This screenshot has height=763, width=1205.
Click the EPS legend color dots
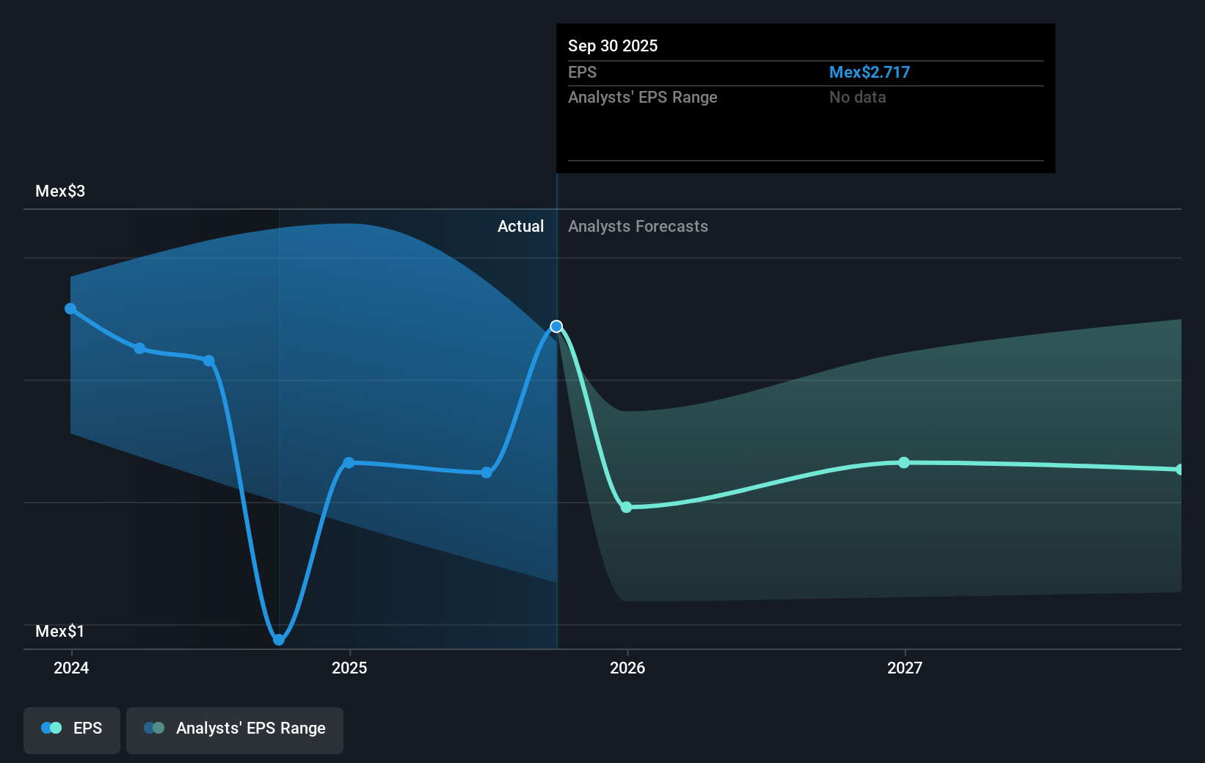[51, 728]
